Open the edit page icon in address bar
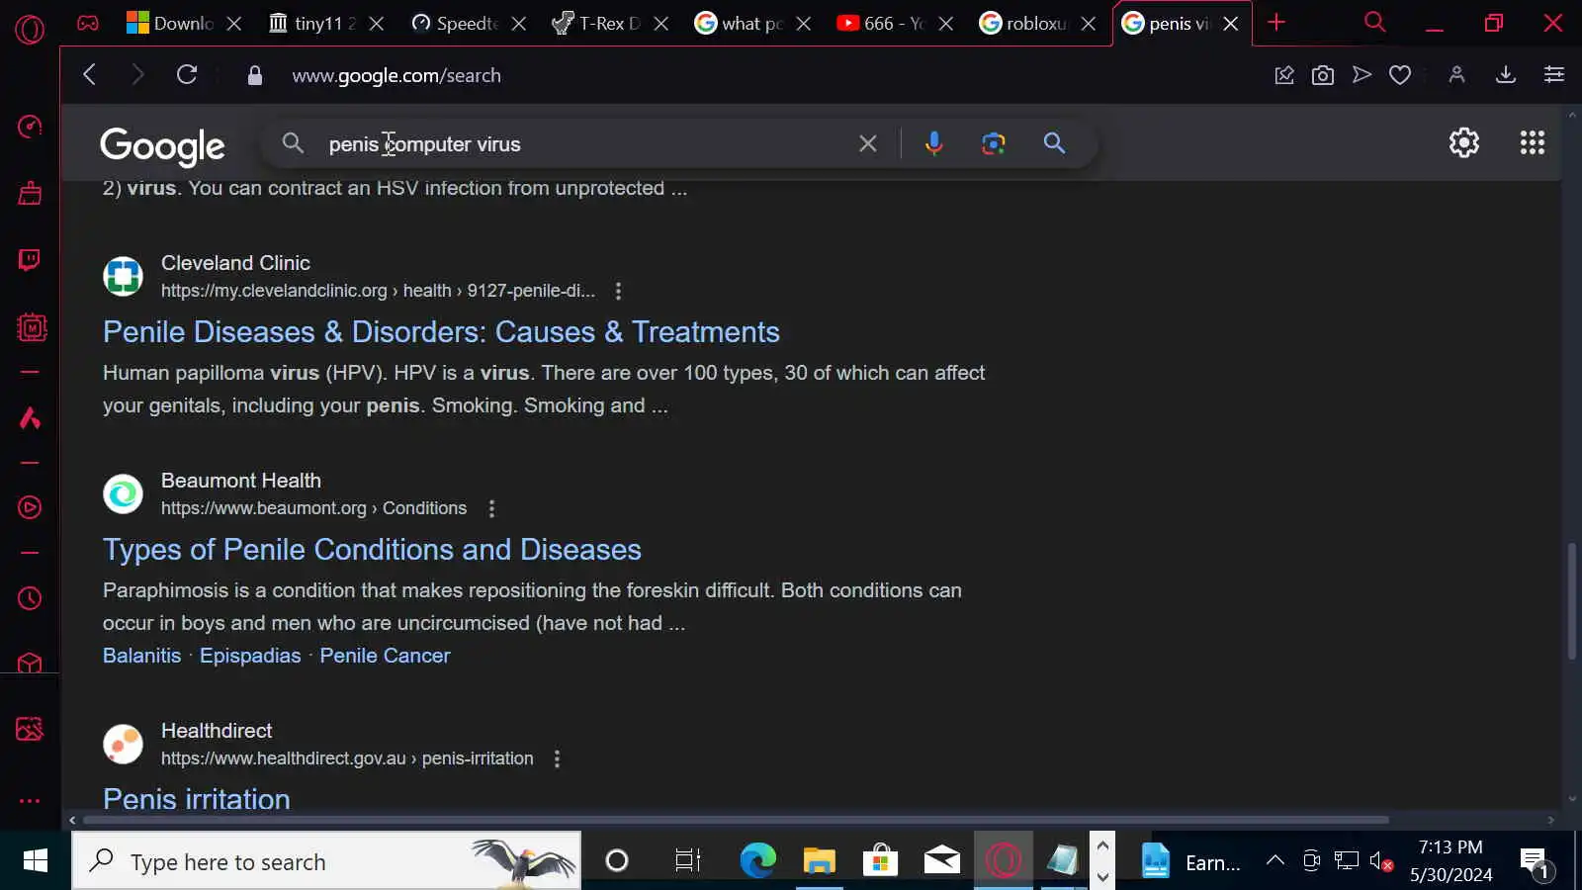 tap(1284, 75)
